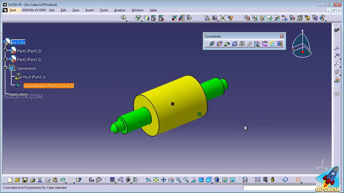Viewport: 344px width, 193px height.
Task: Select the Quick Constraint icon
Action: pyautogui.click(x=257, y=44)
